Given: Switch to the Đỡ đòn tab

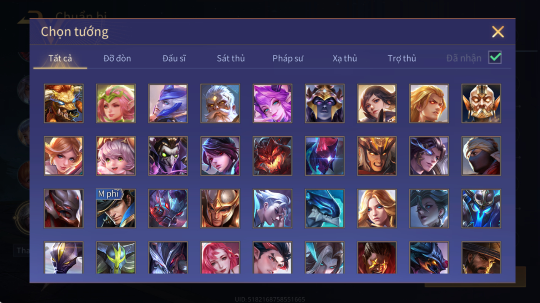Looking at the screenshot, I should point(117,58).
